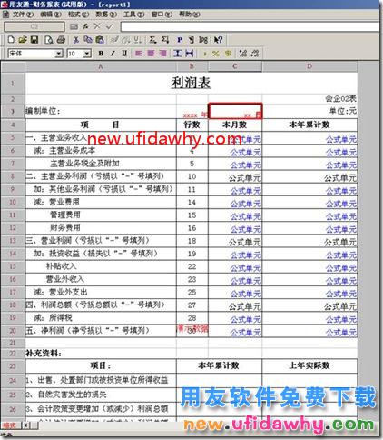383x440 pixels.
Task: Click the Paste clipboard icon
Action: tap(100, 40)
